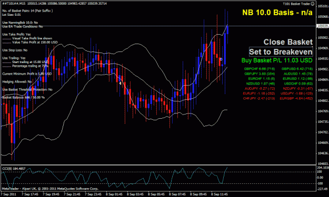Click the smiley icon beside T101 Basket Trader
The height and width of the screenshot is (197, 329).
[x=313, y=4]
